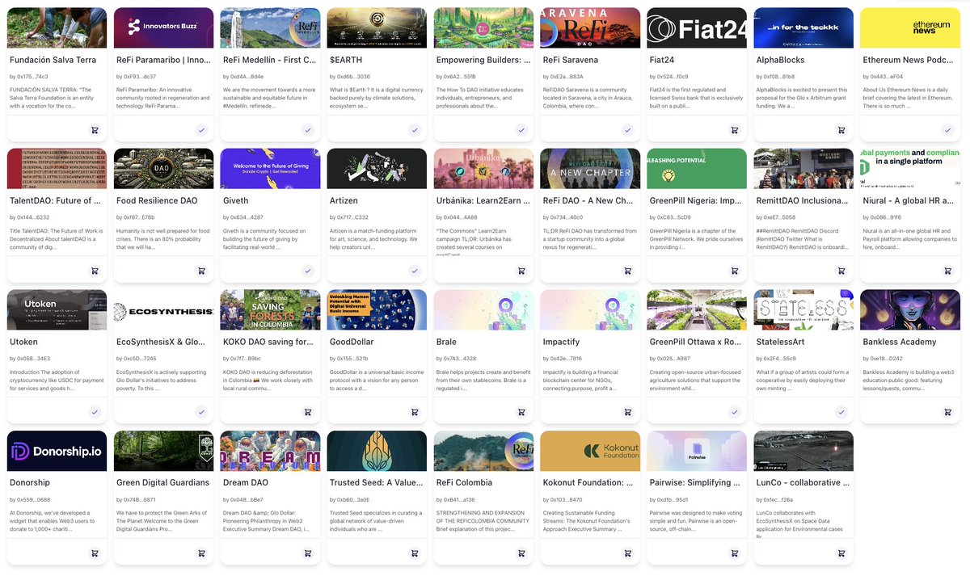Image resolution: width=970 pixels, height=576 pixels.
Task: Click the Niural card cart icon
Action: (948, 271)
